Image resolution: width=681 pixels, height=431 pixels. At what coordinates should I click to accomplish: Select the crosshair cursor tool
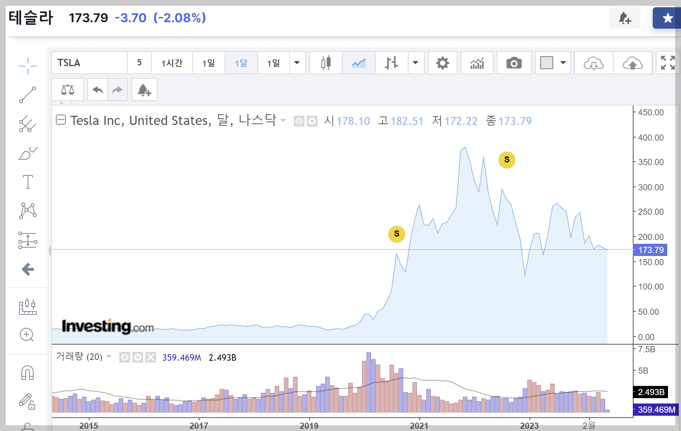[27, 65]
